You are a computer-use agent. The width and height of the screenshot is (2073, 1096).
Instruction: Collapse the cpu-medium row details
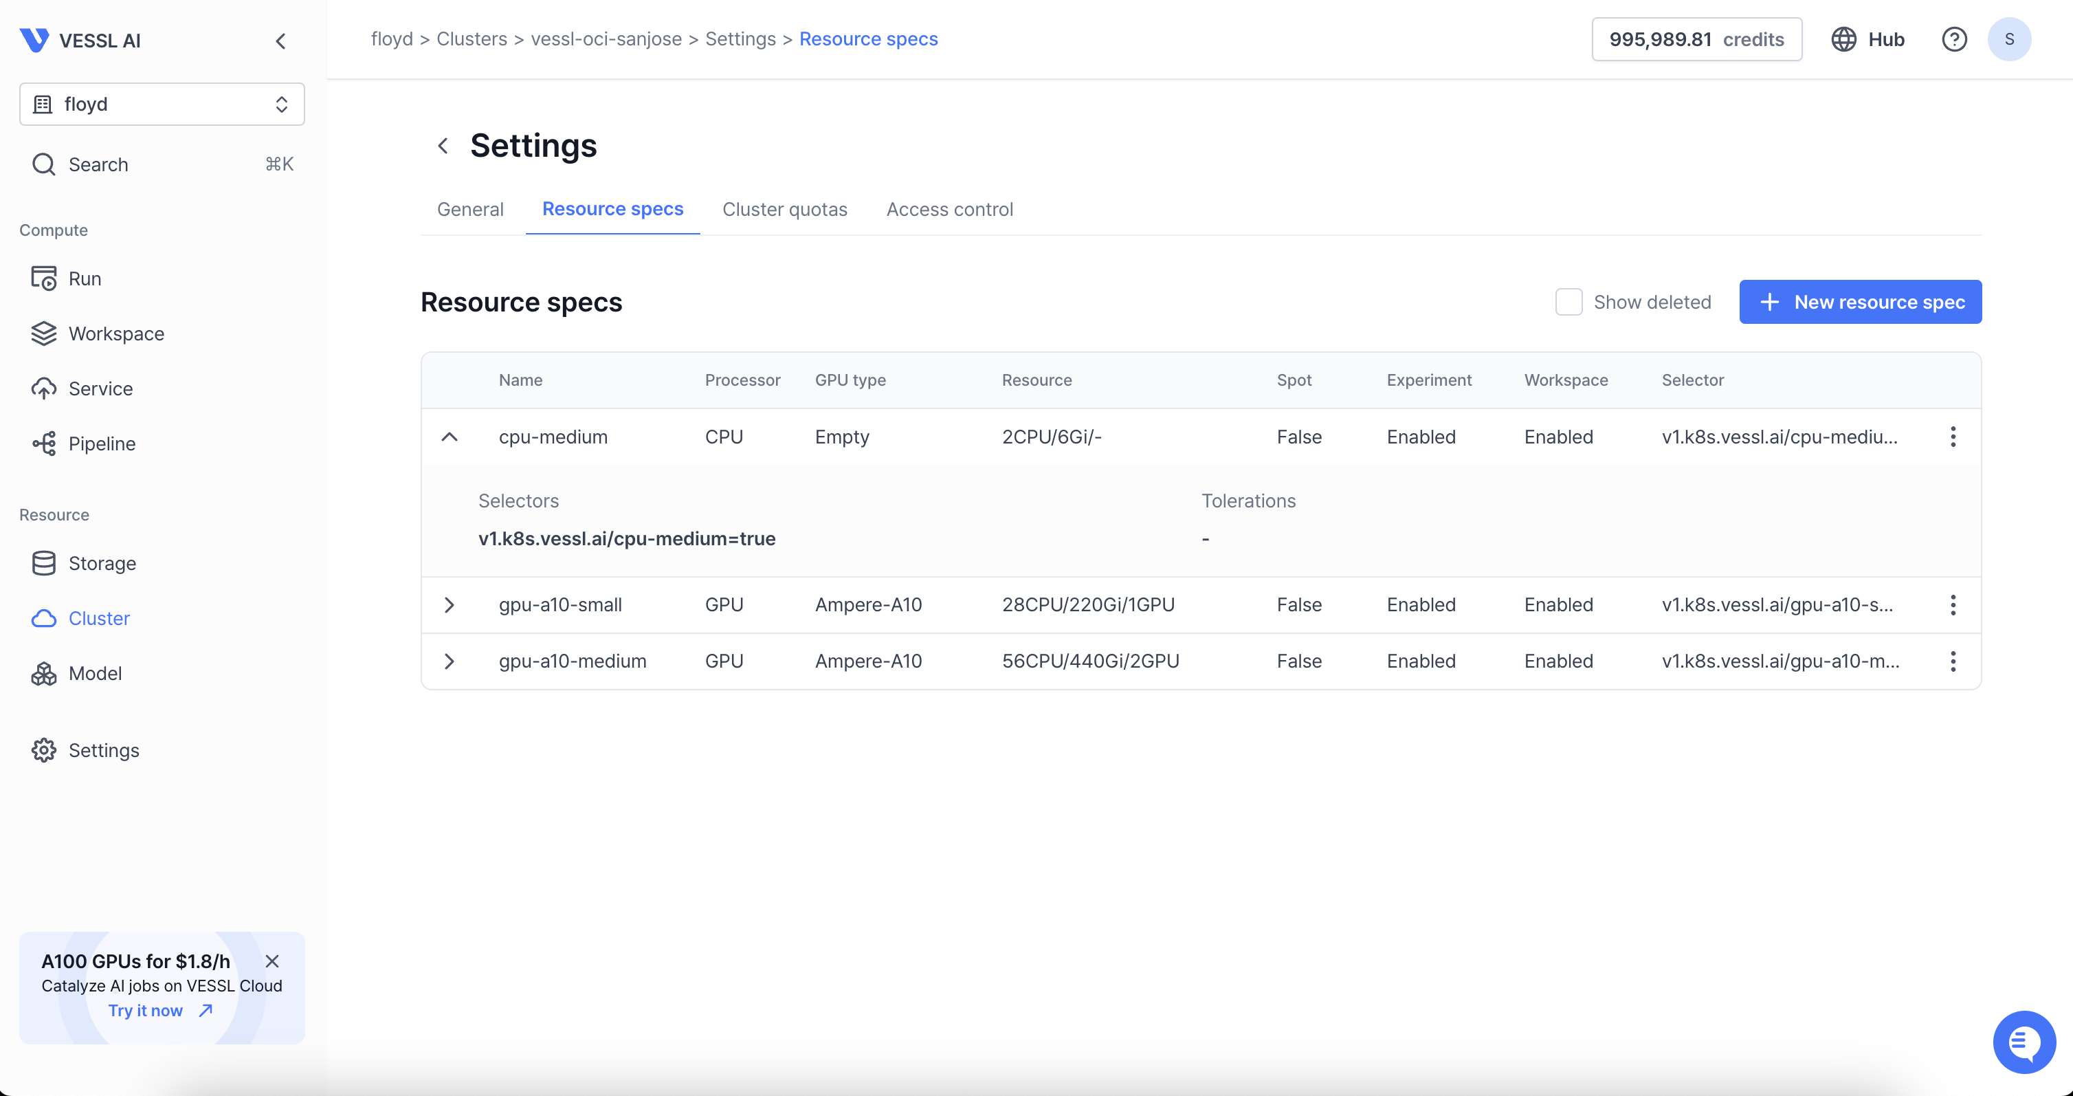(x=449, y=437)
